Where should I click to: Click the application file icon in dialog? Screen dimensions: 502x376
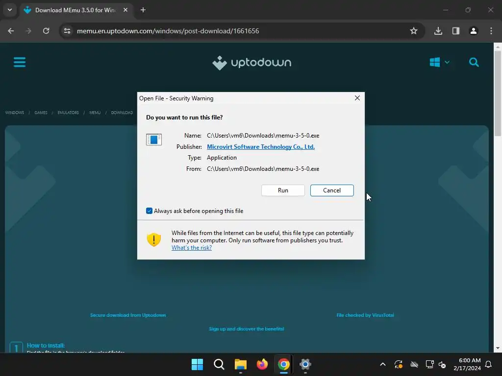pos(153,140)
